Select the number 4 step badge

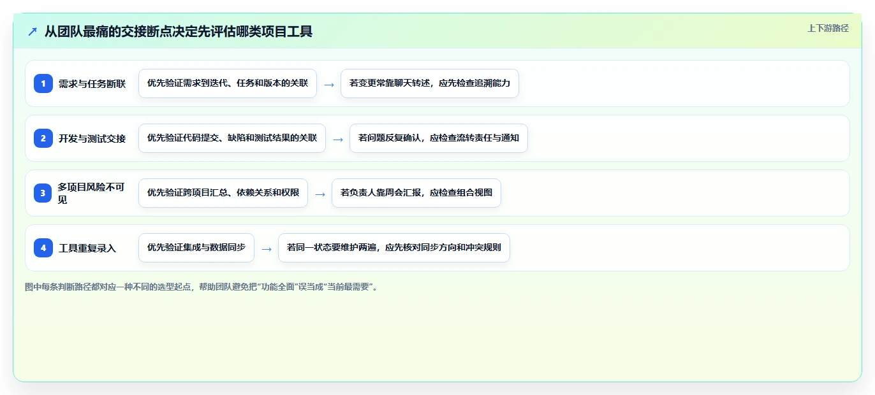pos(43,248)
